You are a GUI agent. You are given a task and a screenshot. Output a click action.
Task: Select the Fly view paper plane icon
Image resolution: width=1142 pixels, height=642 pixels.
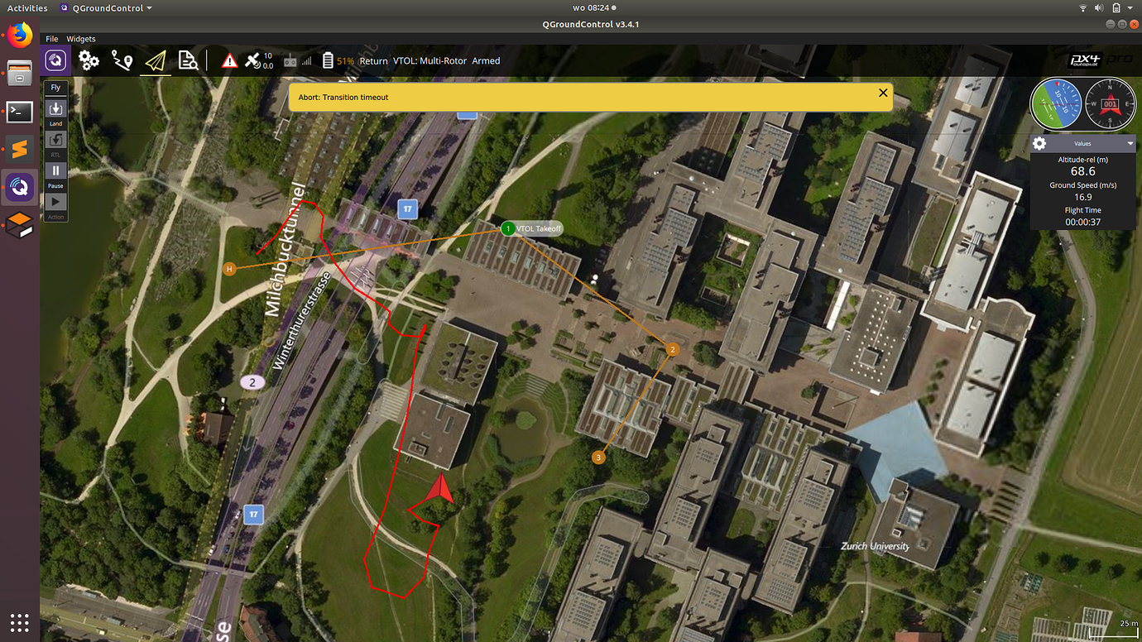pyautogui.click(x=155, y=60)
